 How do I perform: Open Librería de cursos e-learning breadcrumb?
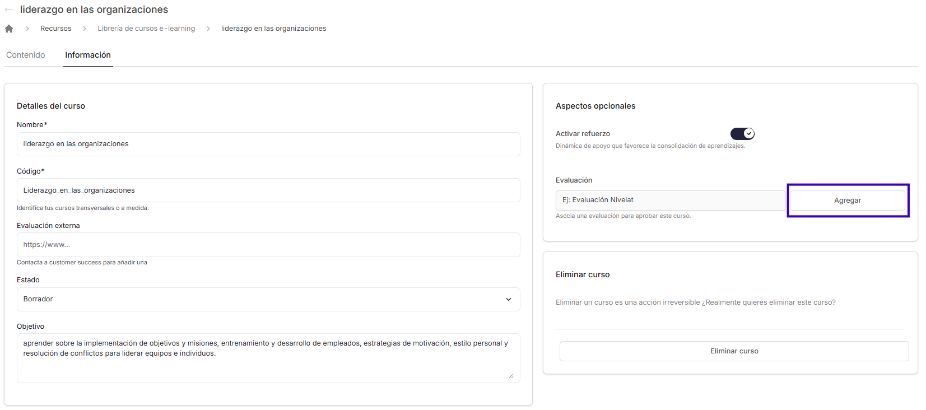tap(146, 29)
